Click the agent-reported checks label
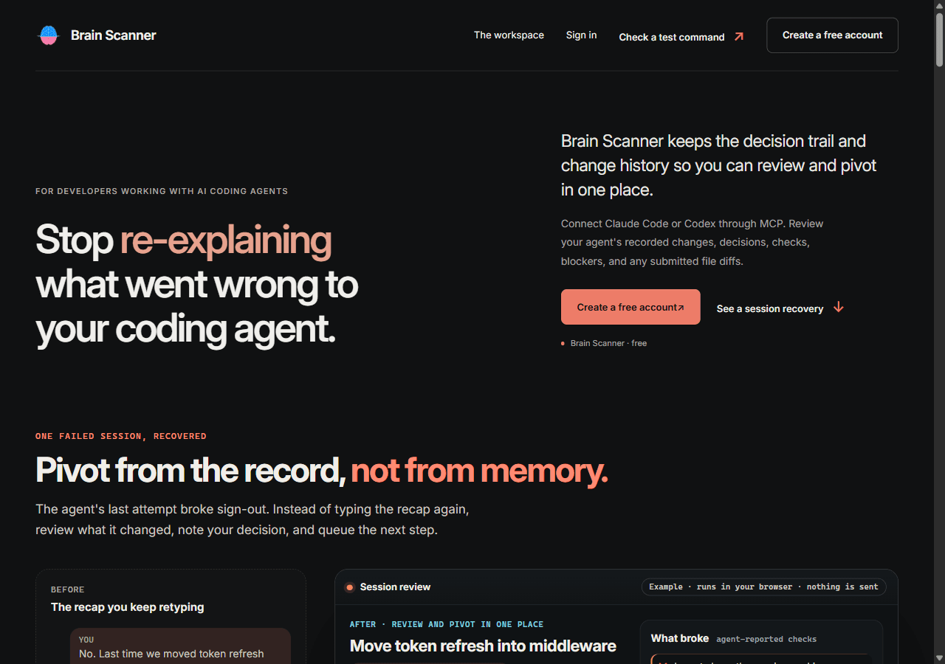945x664 pixels. [766, 639]
